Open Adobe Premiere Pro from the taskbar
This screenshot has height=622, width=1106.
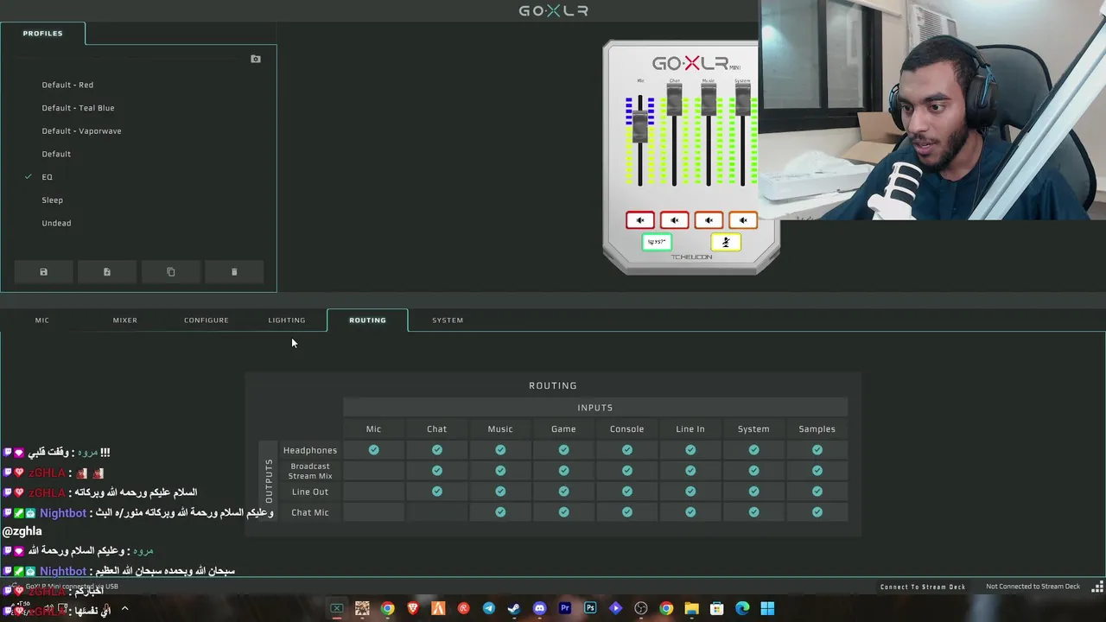565,608
